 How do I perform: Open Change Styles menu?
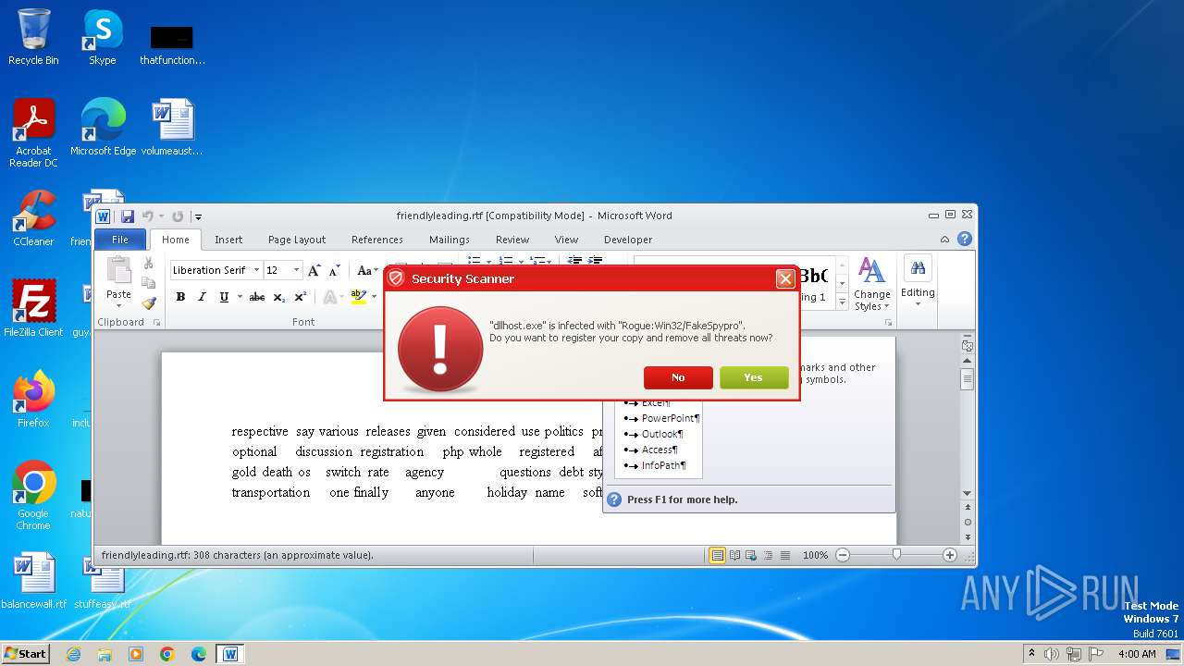[x=871, y=283]
